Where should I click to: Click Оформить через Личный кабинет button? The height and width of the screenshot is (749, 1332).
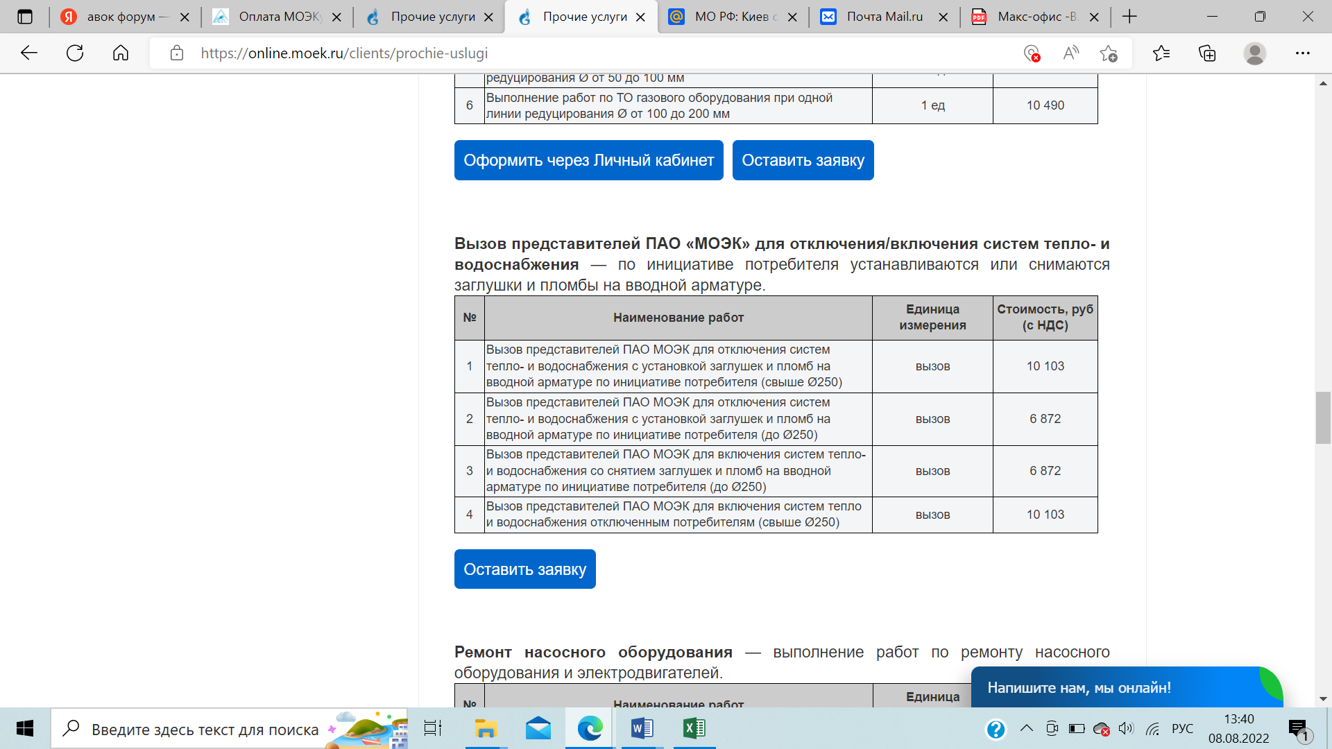point(588,160)
